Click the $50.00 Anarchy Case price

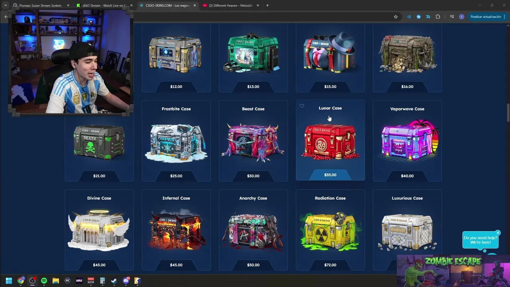253,265
